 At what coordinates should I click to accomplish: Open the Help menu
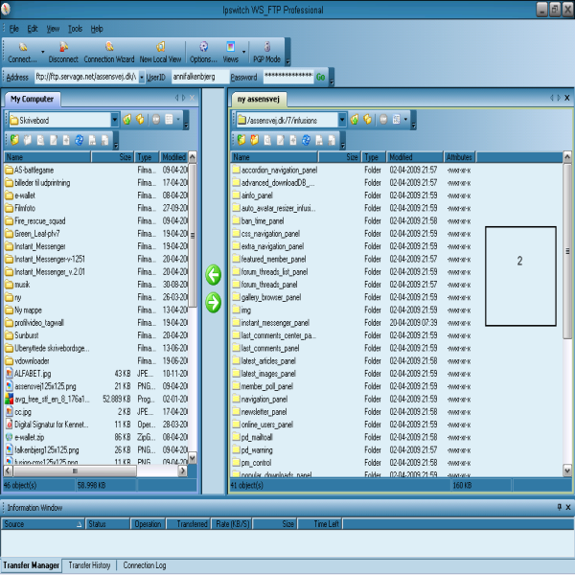click(x=97, y=29)
